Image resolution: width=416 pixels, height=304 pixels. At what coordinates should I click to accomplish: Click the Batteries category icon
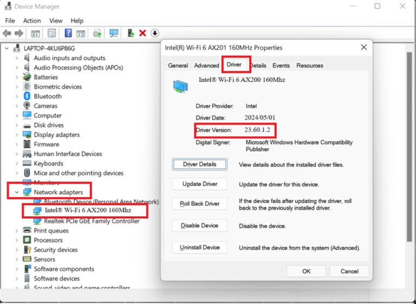pos(27,77)
